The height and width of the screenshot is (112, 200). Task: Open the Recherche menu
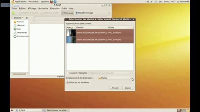[x=43, y=8]
